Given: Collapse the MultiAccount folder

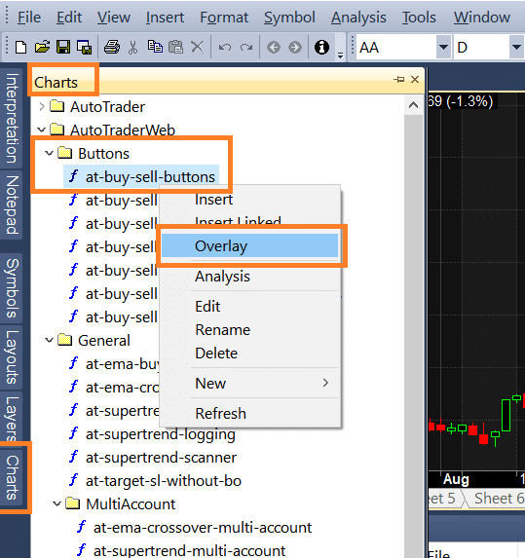Looking at the screenshot, I should click(x=56, y=503).
